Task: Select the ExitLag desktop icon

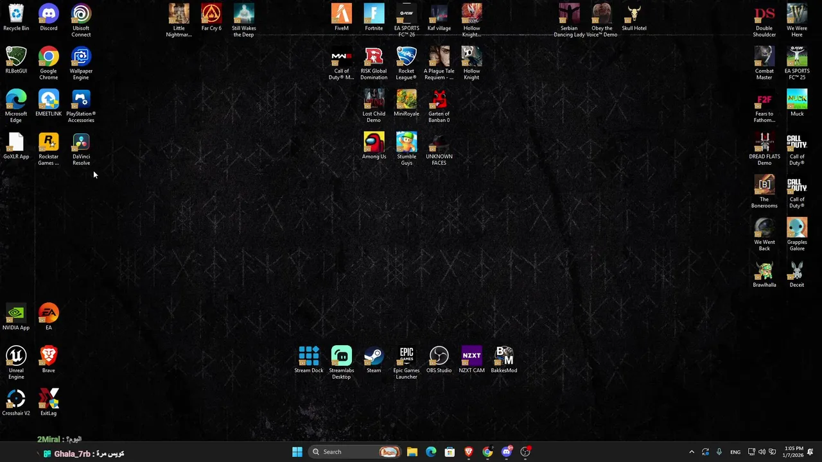Action: [48, 403]
